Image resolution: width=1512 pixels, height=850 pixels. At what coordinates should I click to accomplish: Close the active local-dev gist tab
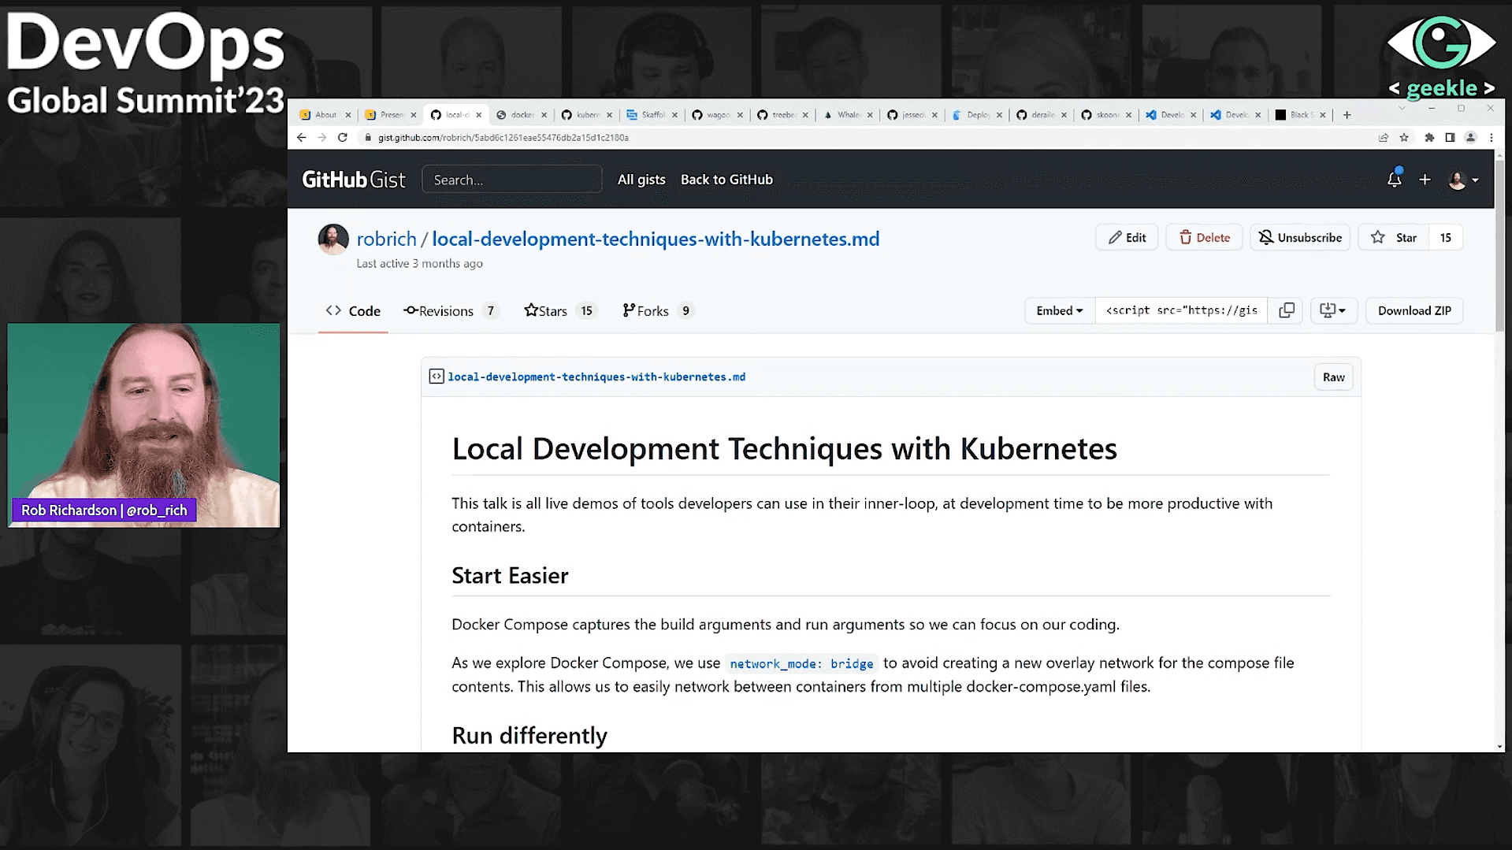[x=478, y=115]
